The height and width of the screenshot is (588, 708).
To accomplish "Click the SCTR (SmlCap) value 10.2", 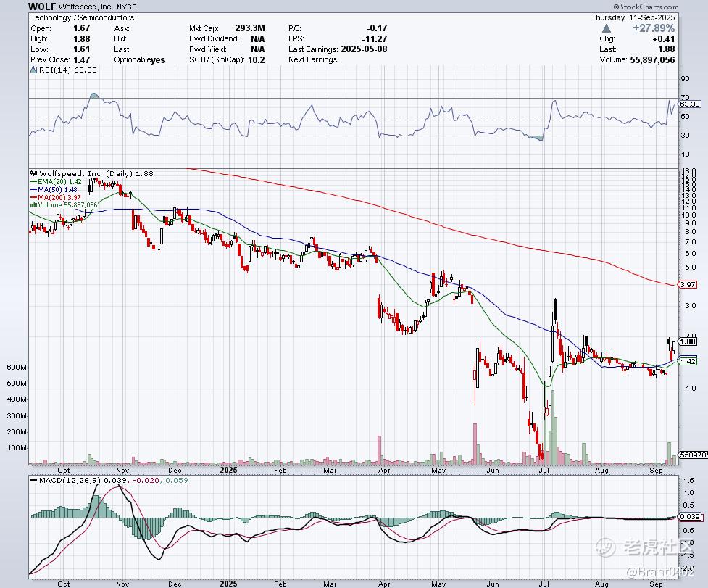I will click(x=257, y=59).
